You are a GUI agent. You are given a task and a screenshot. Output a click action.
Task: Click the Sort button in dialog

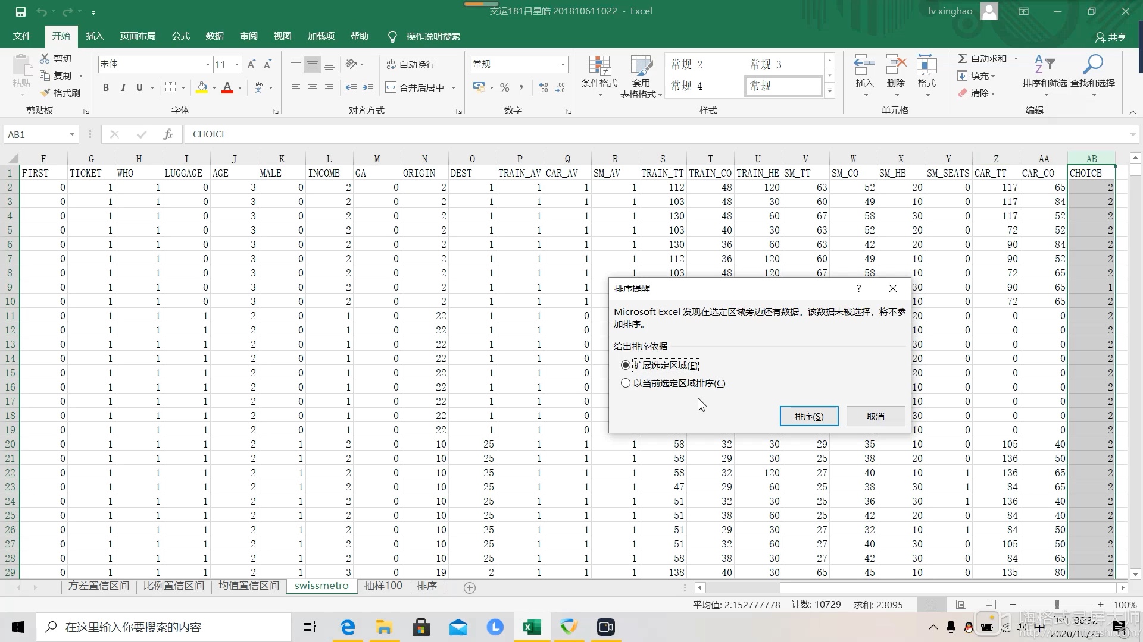pos(808,416)
